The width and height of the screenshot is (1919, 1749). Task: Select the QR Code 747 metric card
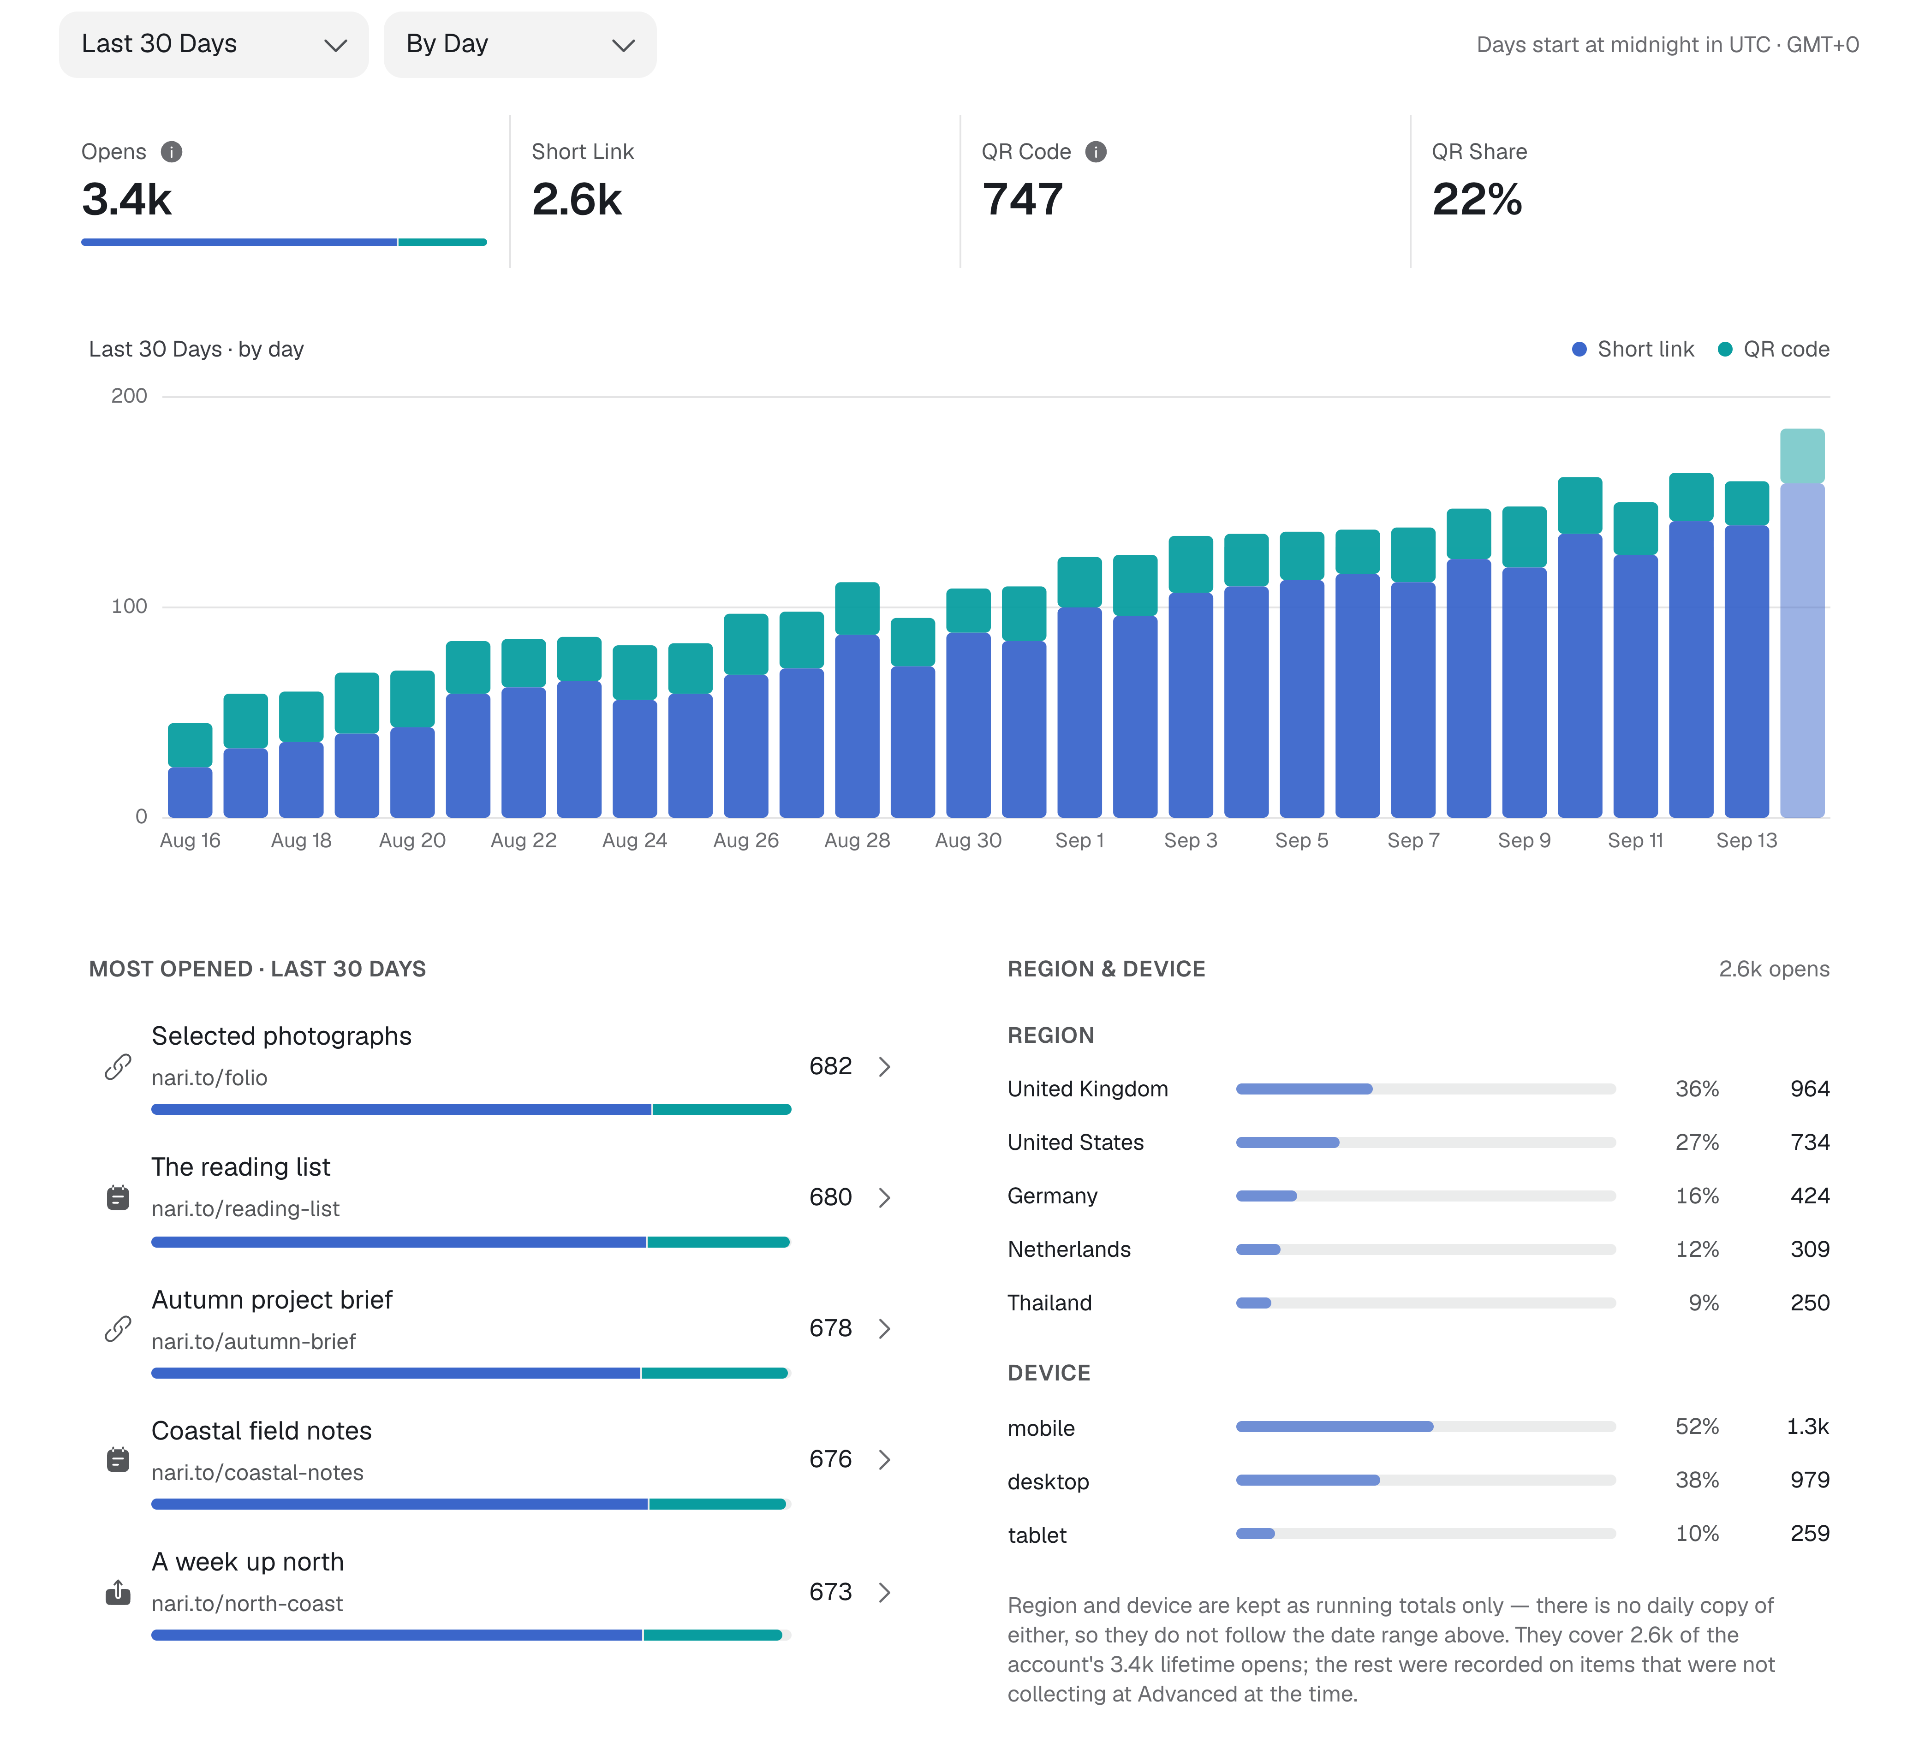(1185, 191)
